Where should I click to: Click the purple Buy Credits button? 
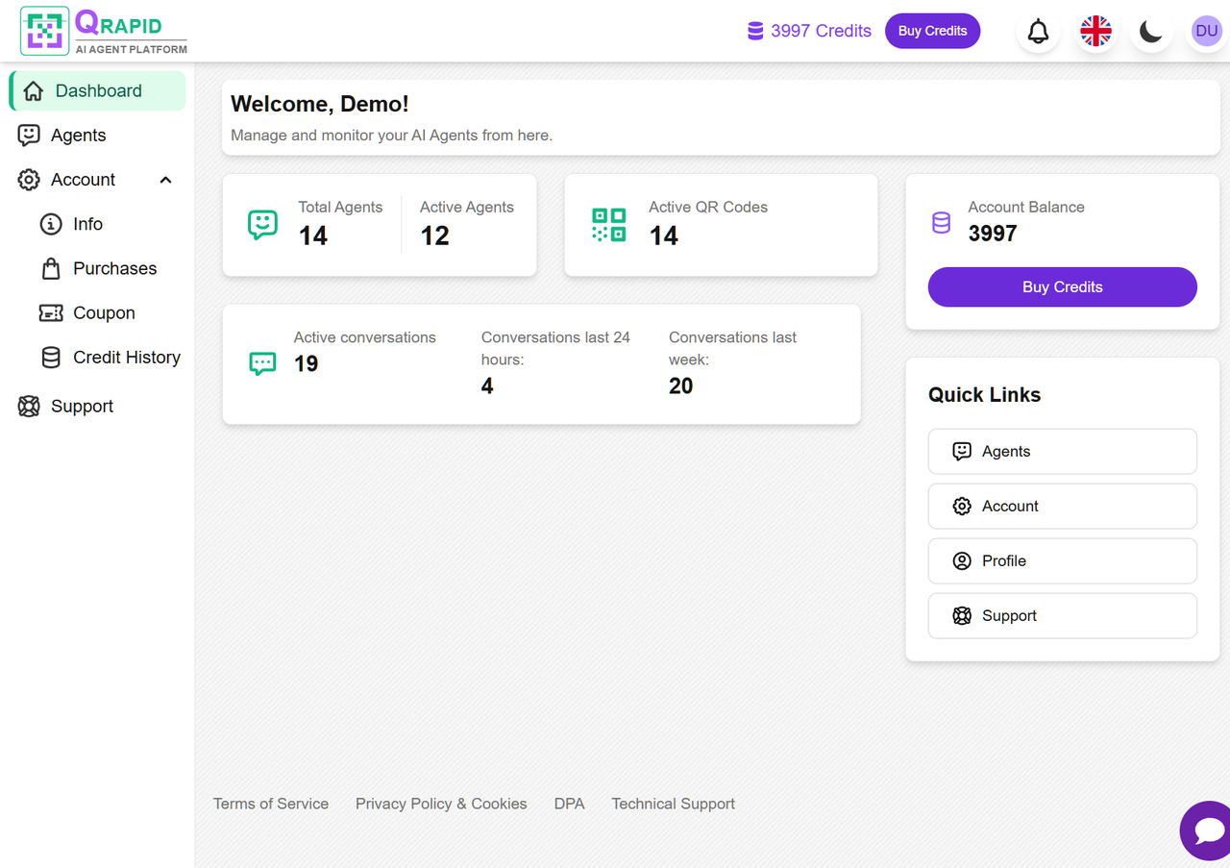[932, 31]
